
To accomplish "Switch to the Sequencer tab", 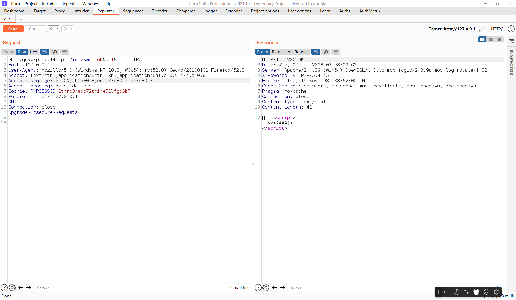I will 133,11.
